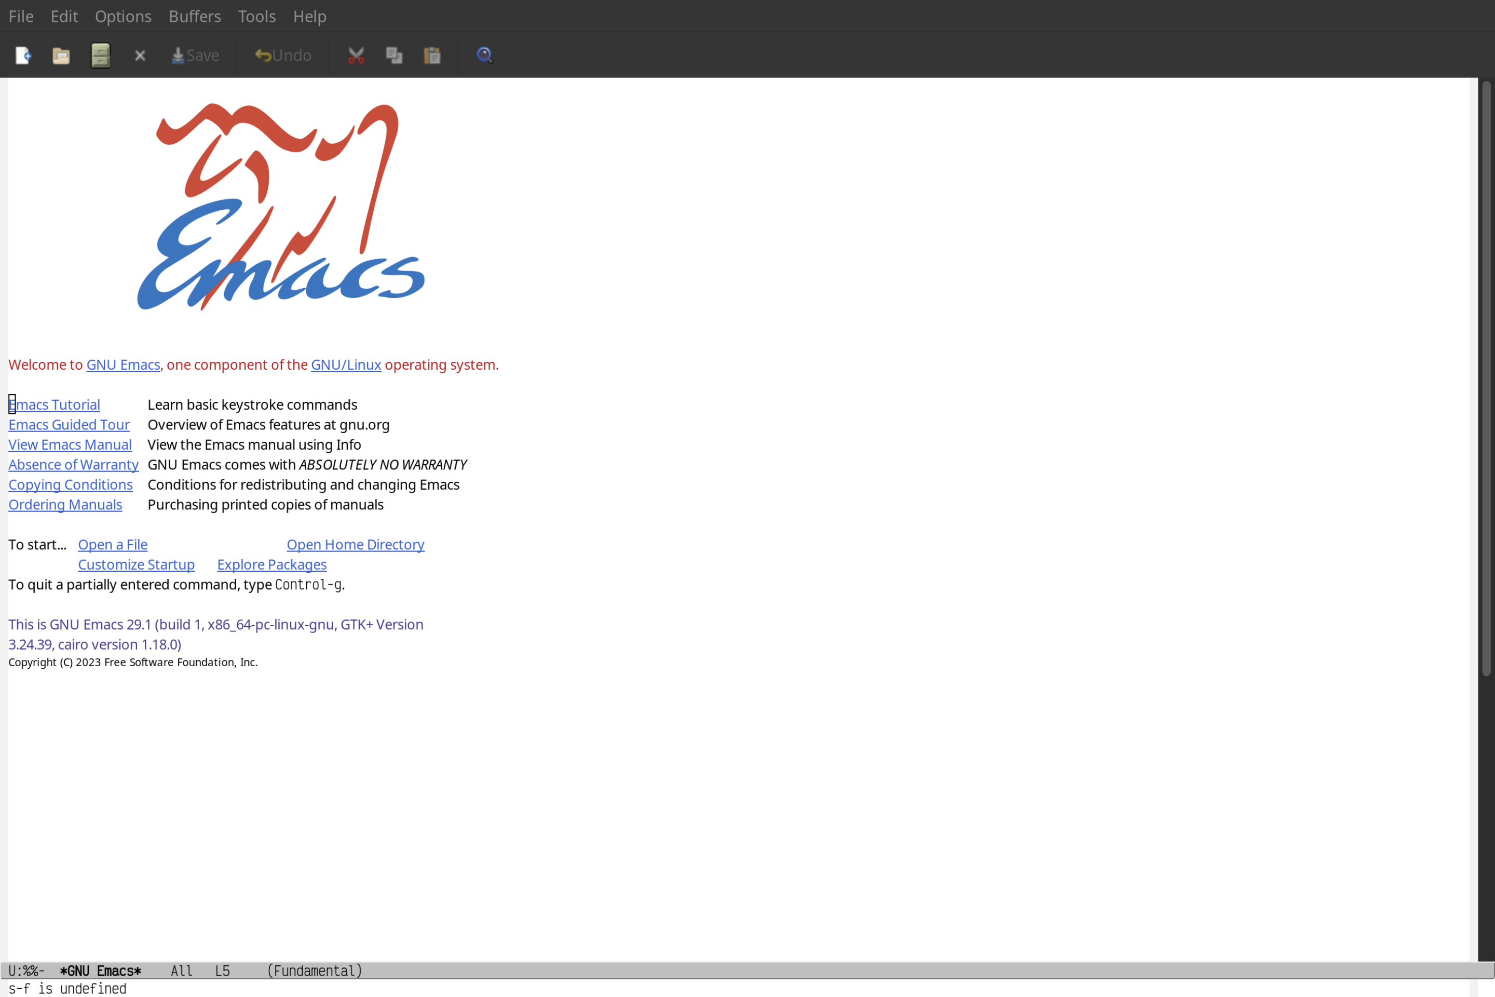
Task: Click the Paste icon in toolbar
Action: (x=433, y=55)
